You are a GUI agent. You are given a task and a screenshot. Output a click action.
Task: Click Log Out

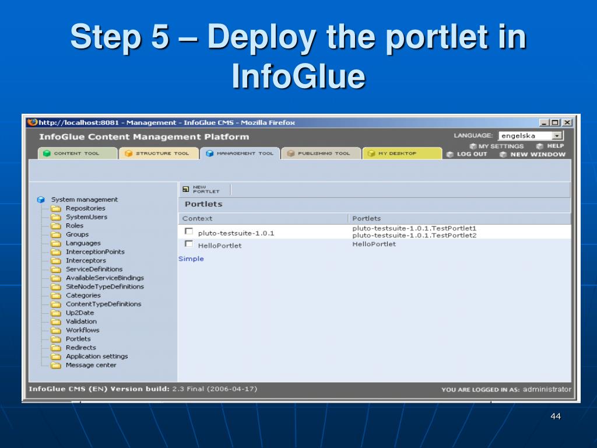[472, 154]
